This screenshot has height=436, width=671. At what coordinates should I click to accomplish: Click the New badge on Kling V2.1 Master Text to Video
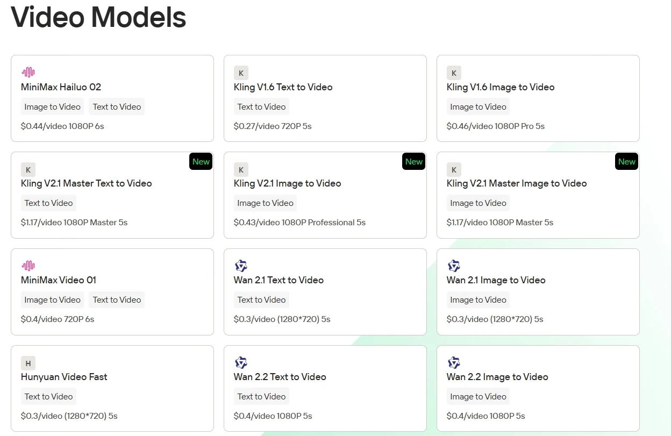tap(201, 161)
